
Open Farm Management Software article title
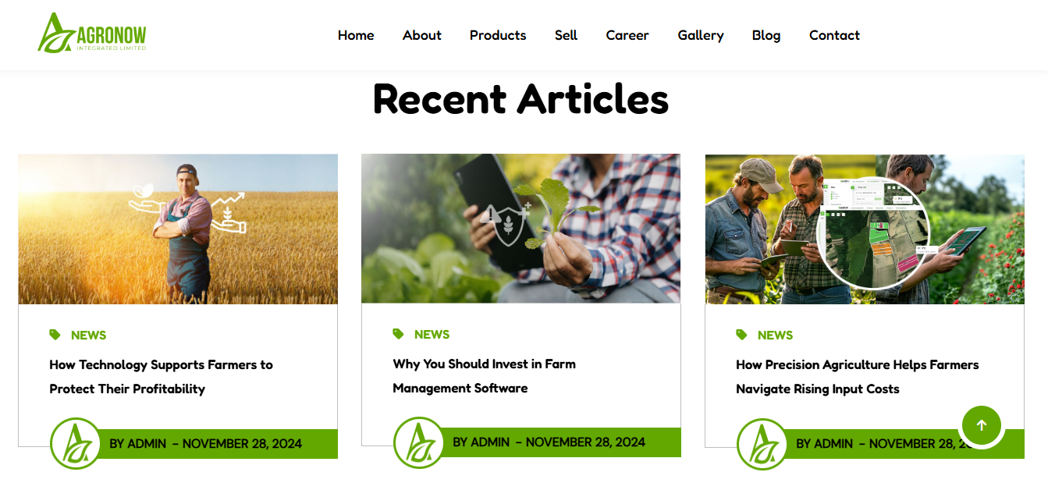coord(484,376)
